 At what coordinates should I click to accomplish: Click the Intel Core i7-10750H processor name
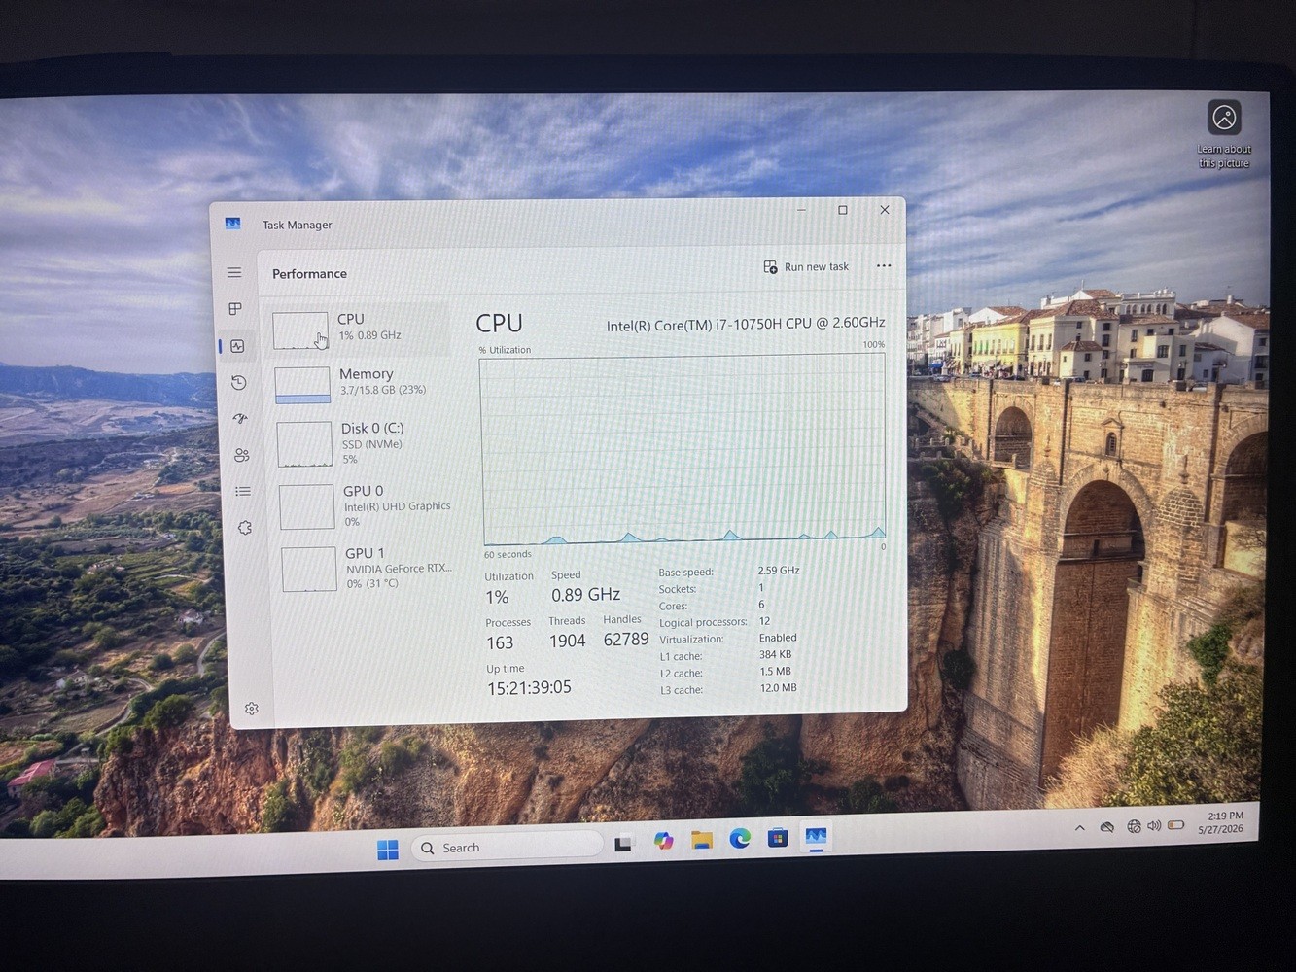pyautogui.click(x=746, y=324)
